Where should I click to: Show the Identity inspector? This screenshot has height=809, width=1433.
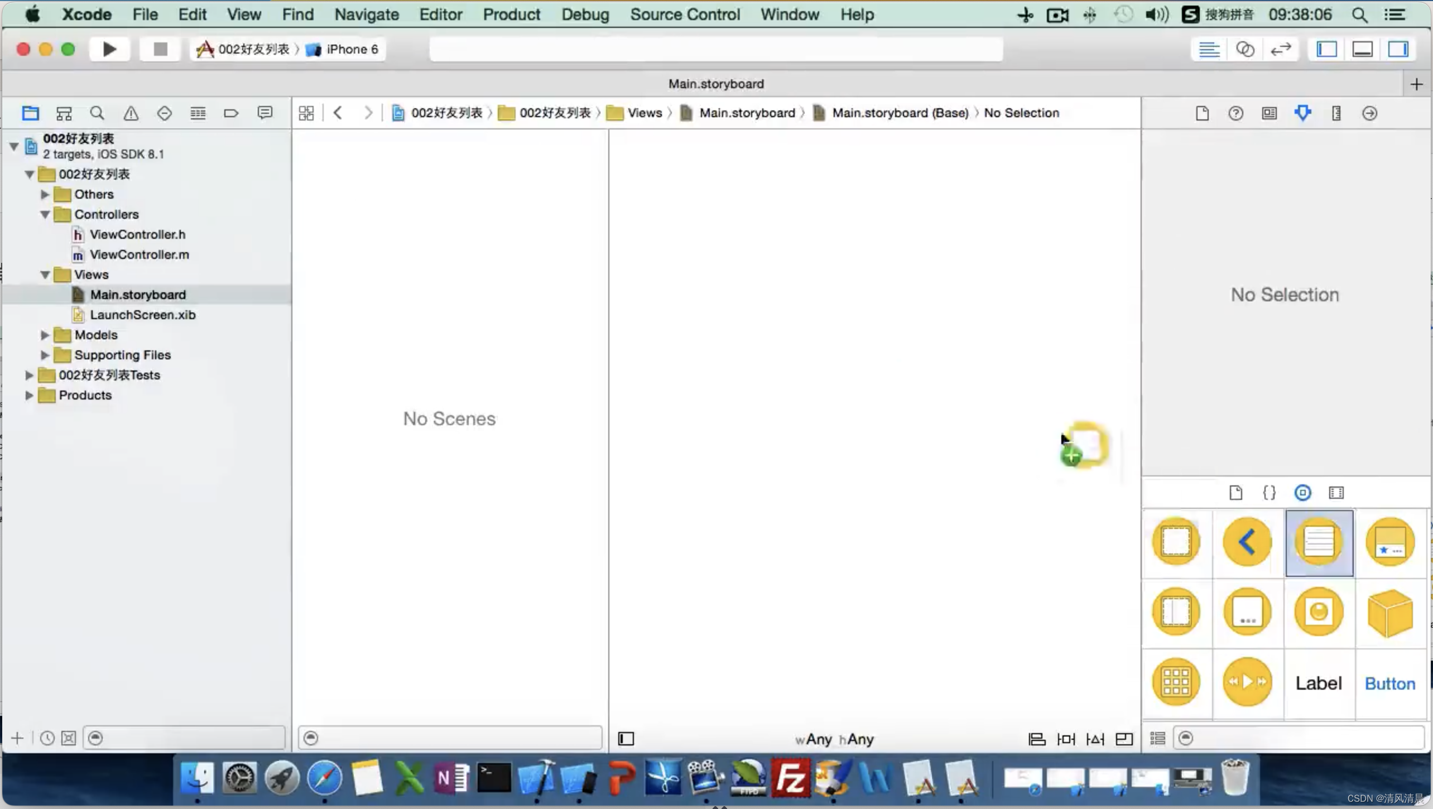[x=1269, y=113]
